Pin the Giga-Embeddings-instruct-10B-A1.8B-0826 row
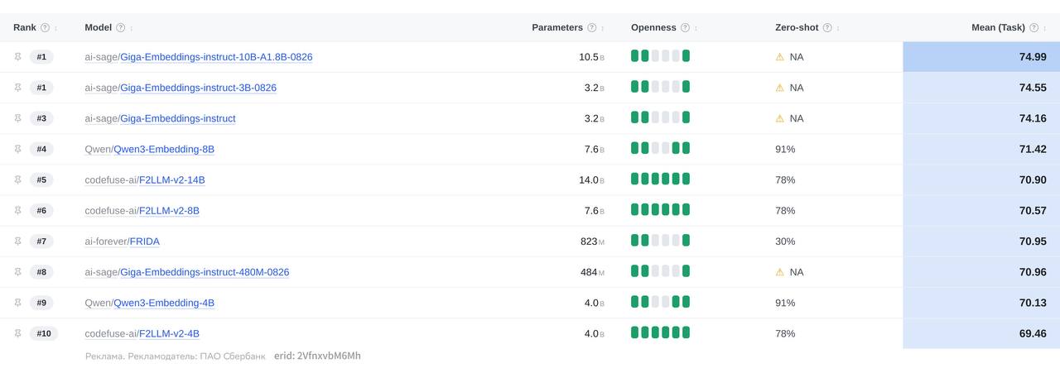 click(x=18, y=57)
